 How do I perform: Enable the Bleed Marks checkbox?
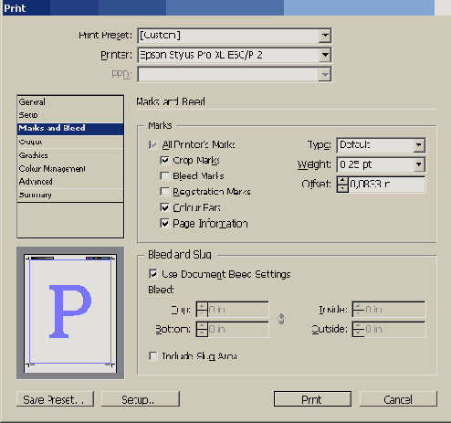tap(164, 176)
